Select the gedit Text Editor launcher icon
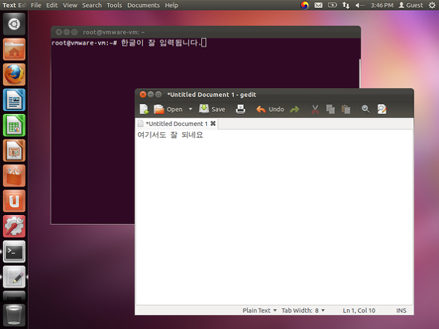The width and height of the screenshot is (439, 329). click(14, 277)
